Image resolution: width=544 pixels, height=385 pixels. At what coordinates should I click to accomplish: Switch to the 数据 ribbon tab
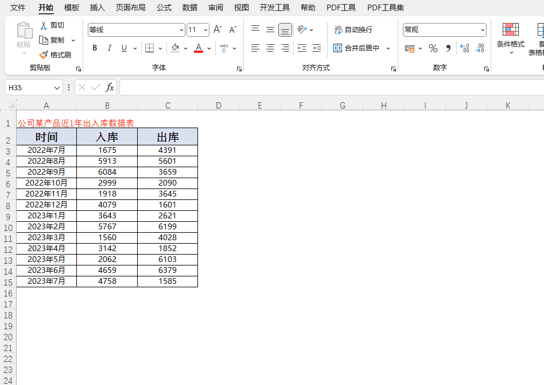click(x=190, y=7)
